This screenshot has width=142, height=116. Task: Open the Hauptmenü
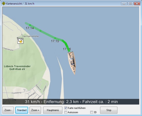53,110
